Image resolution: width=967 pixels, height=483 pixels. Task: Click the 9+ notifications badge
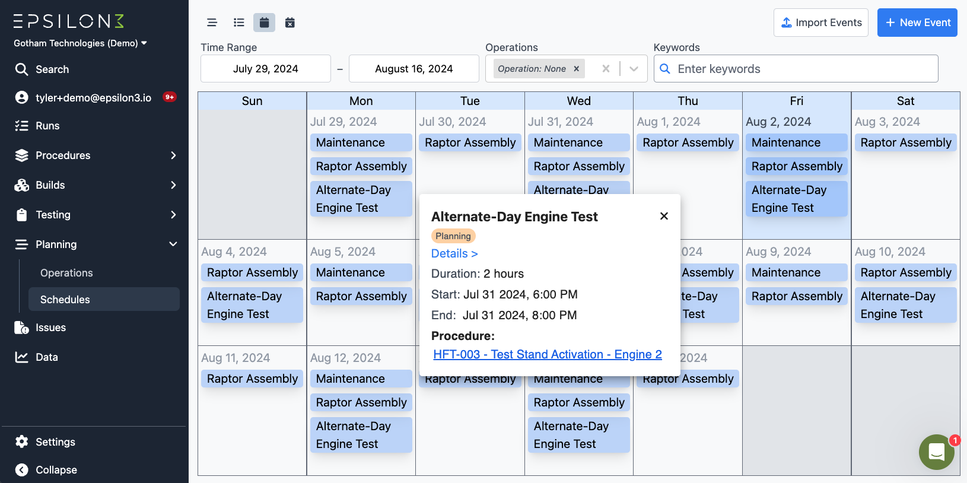point(170,97)
